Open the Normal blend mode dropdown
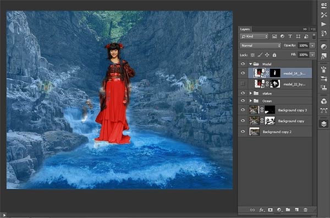Screen dimensions: 330x218 tap(261, 46)
